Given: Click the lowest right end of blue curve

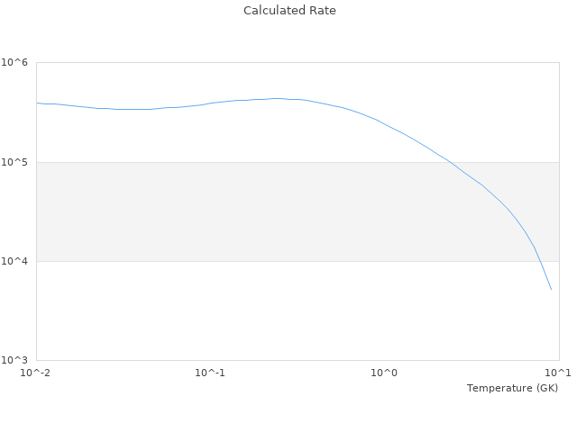Looking at the screenshot, I should (551, 289).
